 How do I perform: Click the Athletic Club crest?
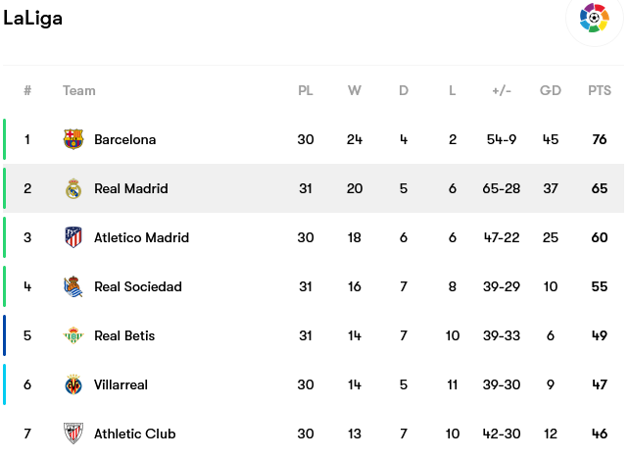pos(73,434)
